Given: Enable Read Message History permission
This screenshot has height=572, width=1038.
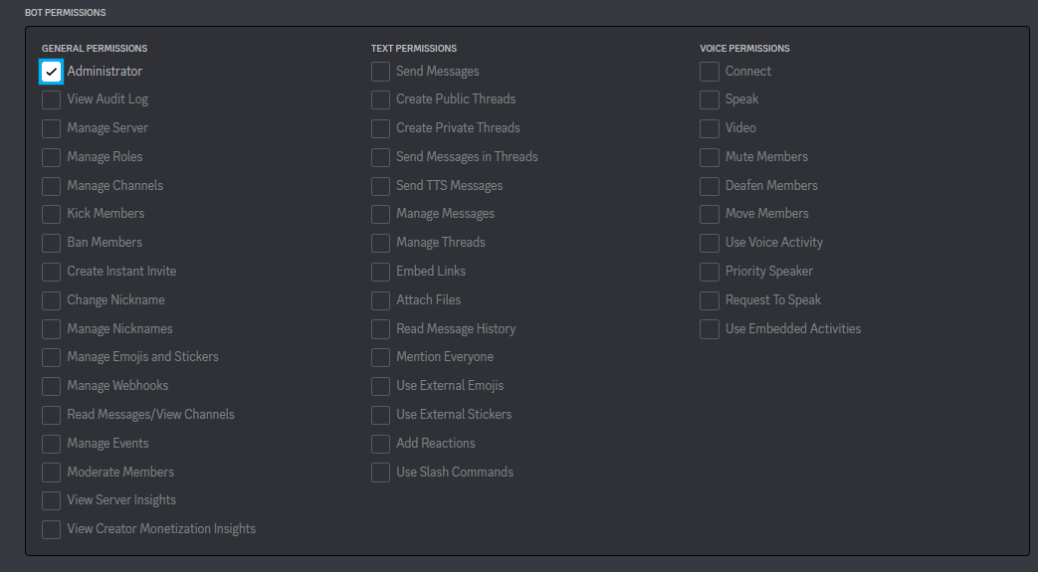Looking at the screenshot, I should (380, 329).
